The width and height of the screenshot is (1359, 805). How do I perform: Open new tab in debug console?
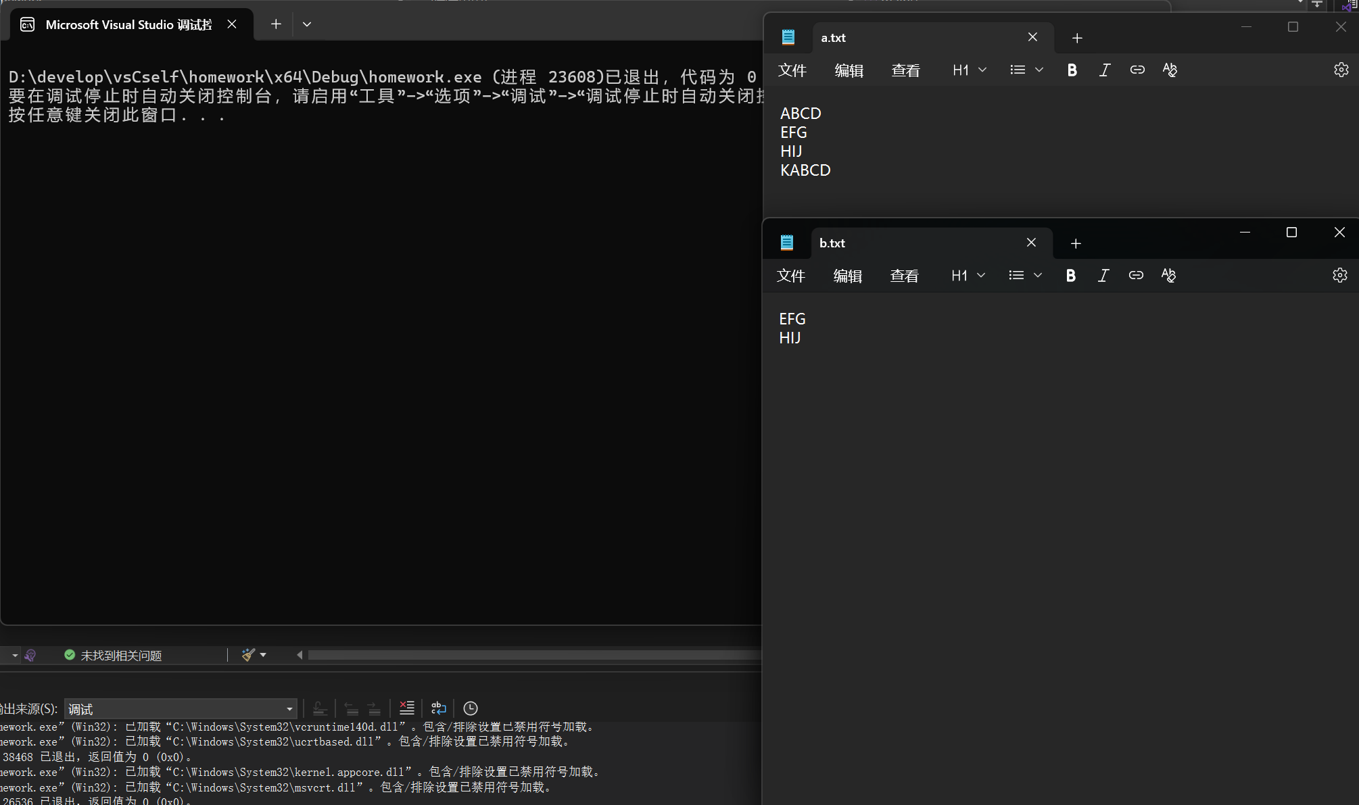[276, 24]
